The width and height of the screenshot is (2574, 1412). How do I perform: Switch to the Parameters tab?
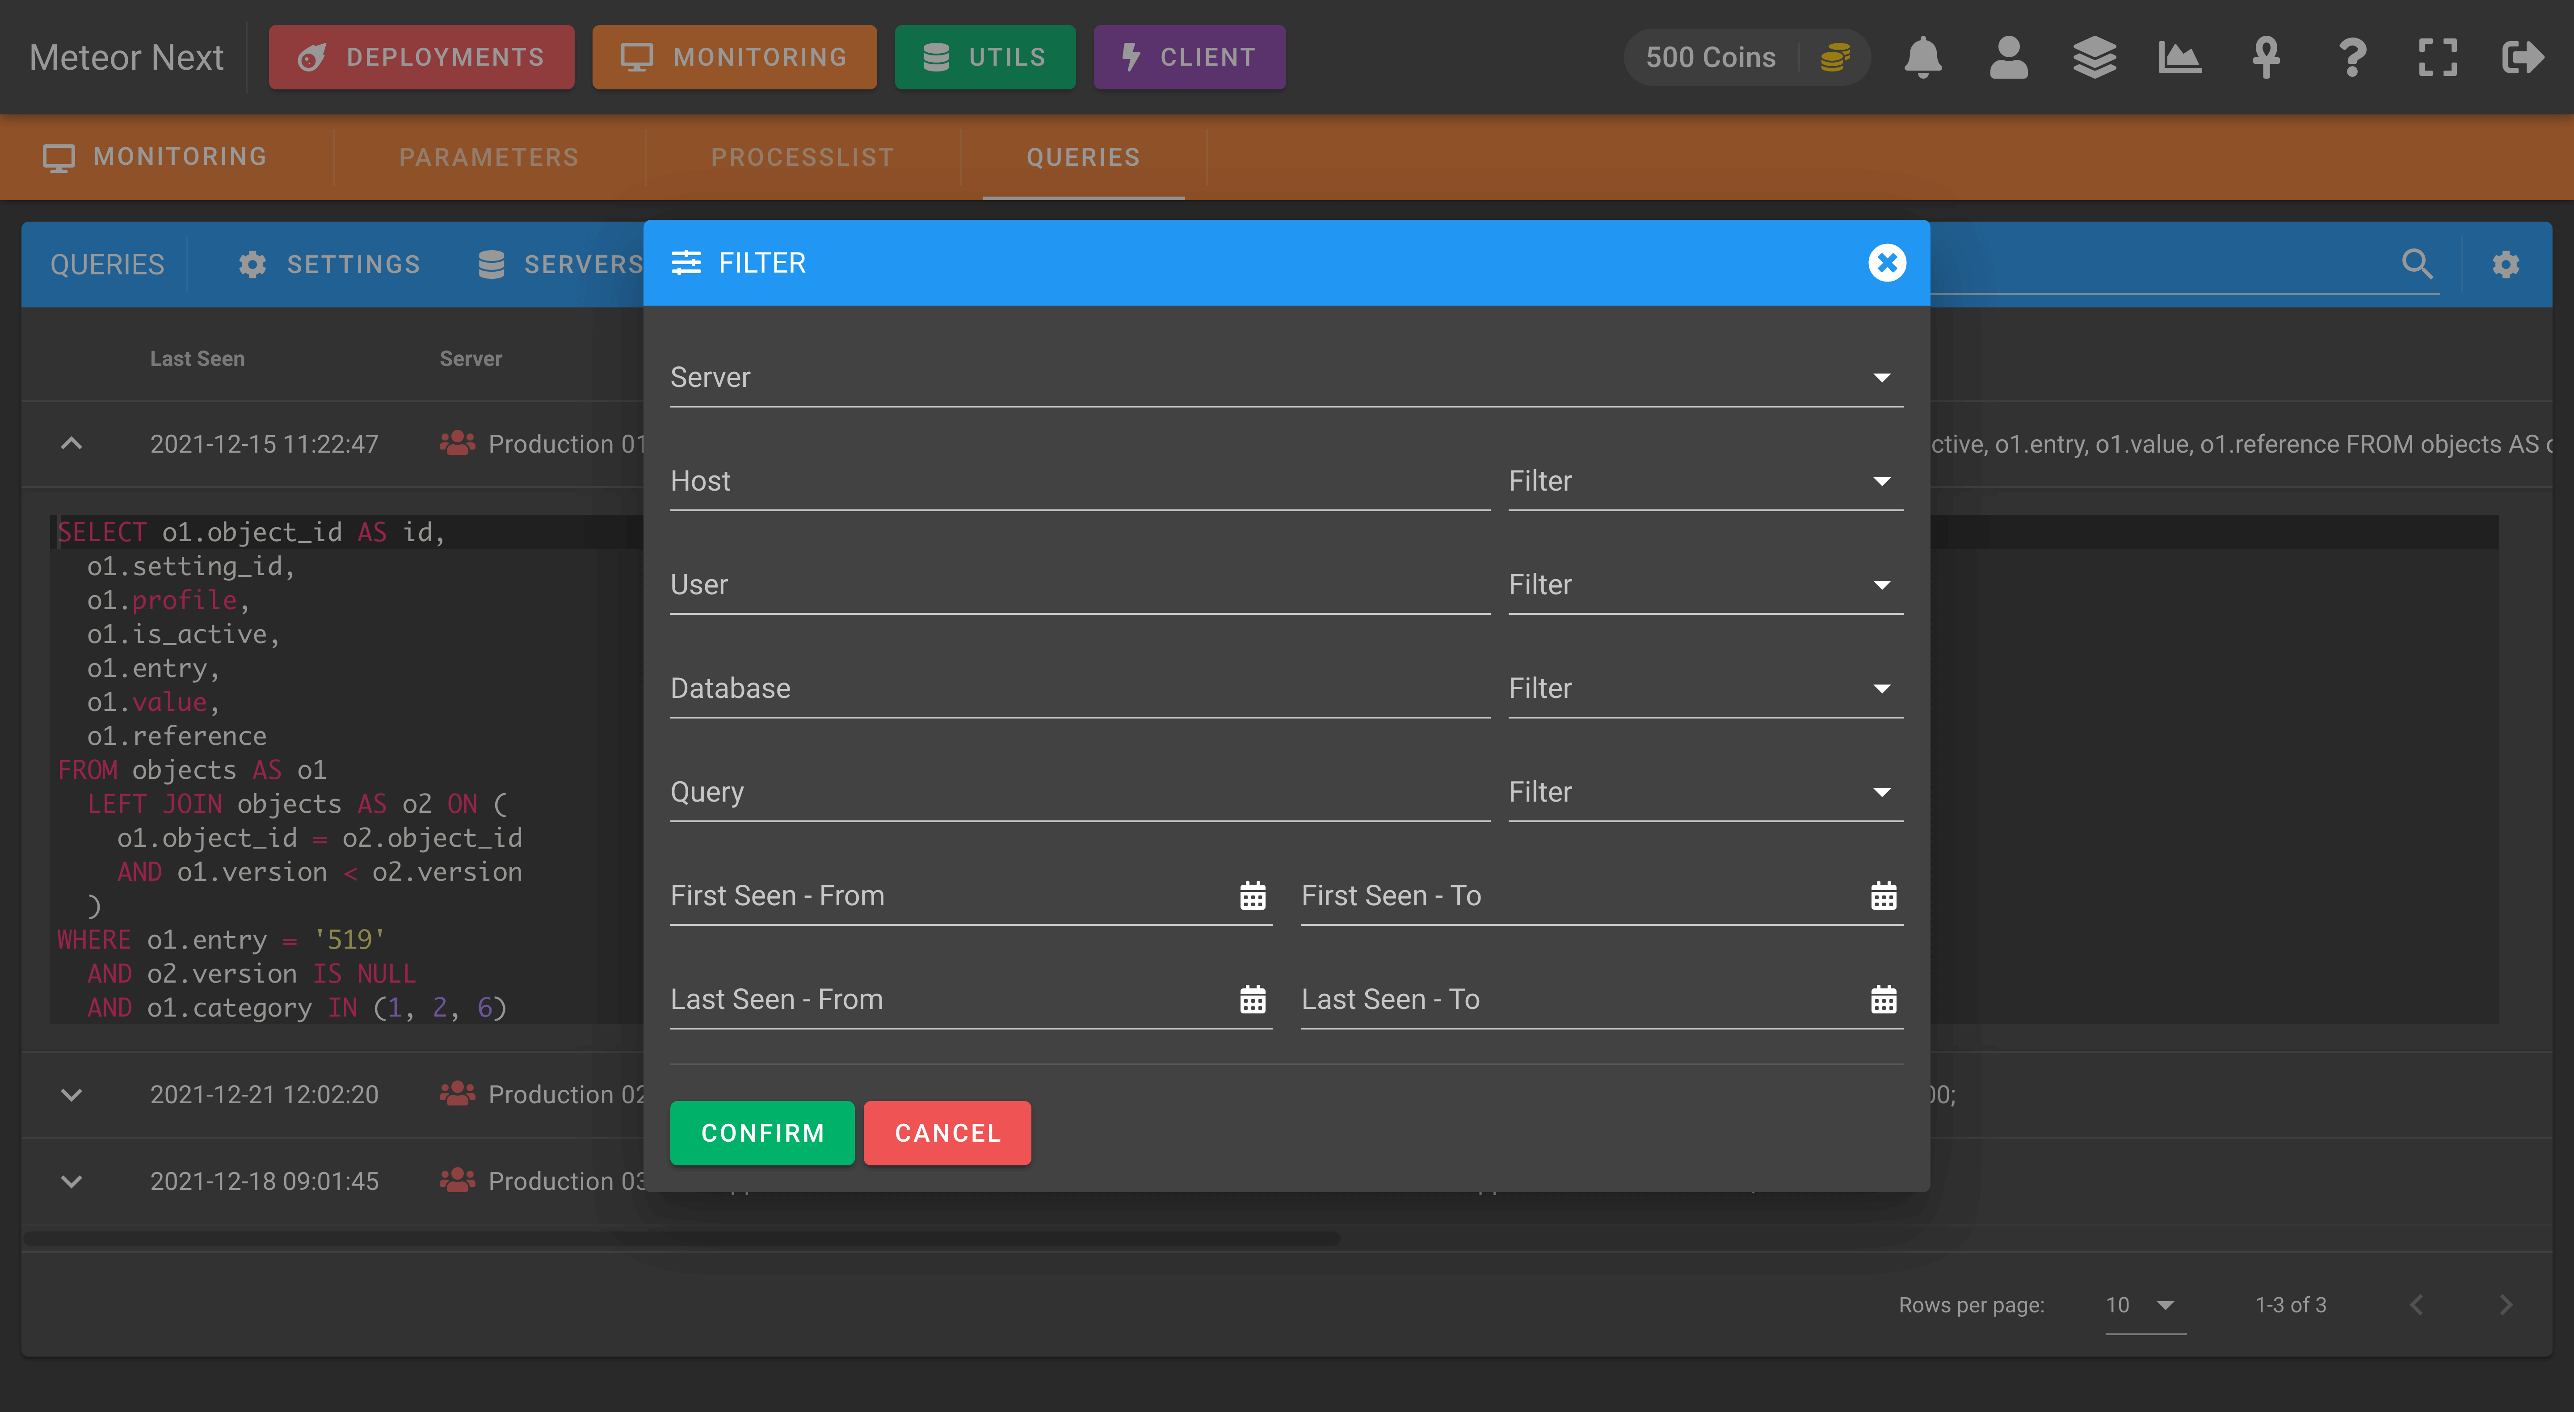pos(488,158)
